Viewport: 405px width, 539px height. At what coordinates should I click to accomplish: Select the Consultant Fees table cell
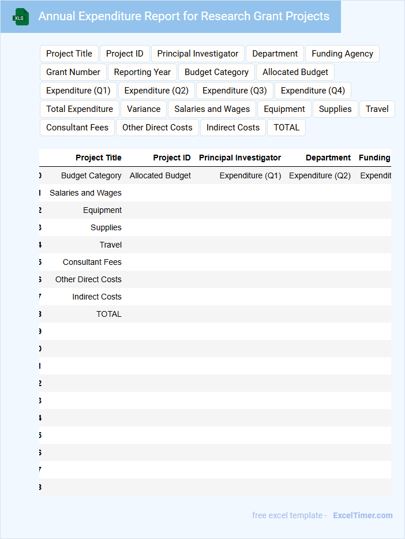(92, 262)
